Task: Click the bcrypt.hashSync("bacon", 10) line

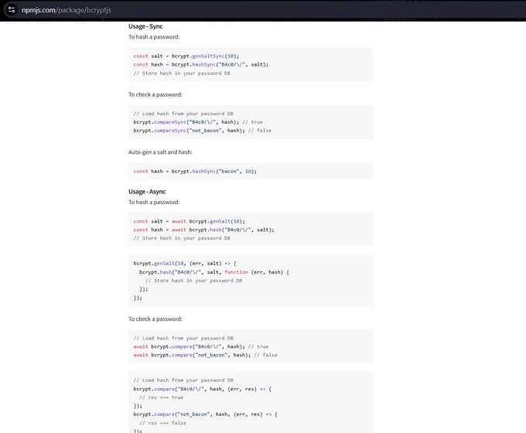Action: click(195, 172)
